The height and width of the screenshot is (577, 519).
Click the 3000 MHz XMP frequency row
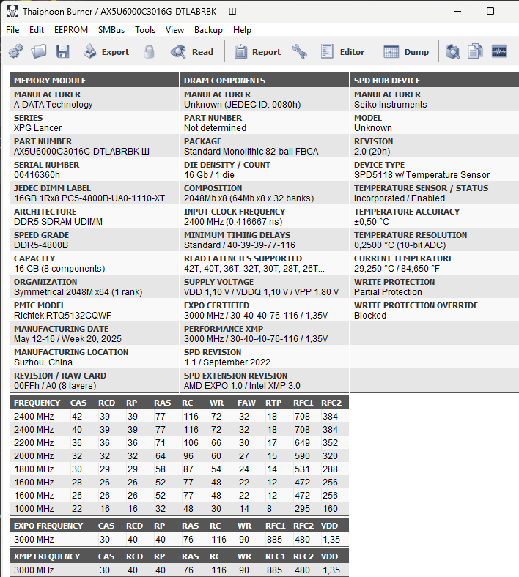point(180,570)
